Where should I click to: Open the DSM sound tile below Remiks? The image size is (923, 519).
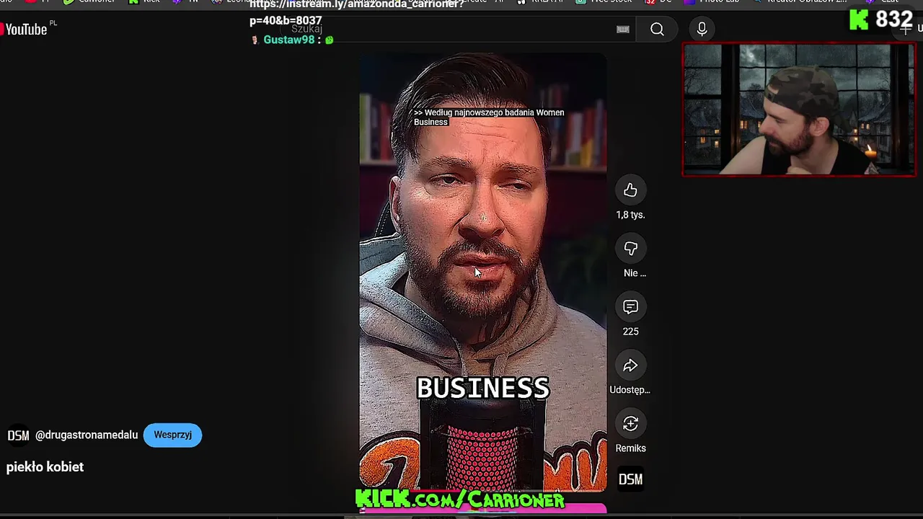pos(630,479)
